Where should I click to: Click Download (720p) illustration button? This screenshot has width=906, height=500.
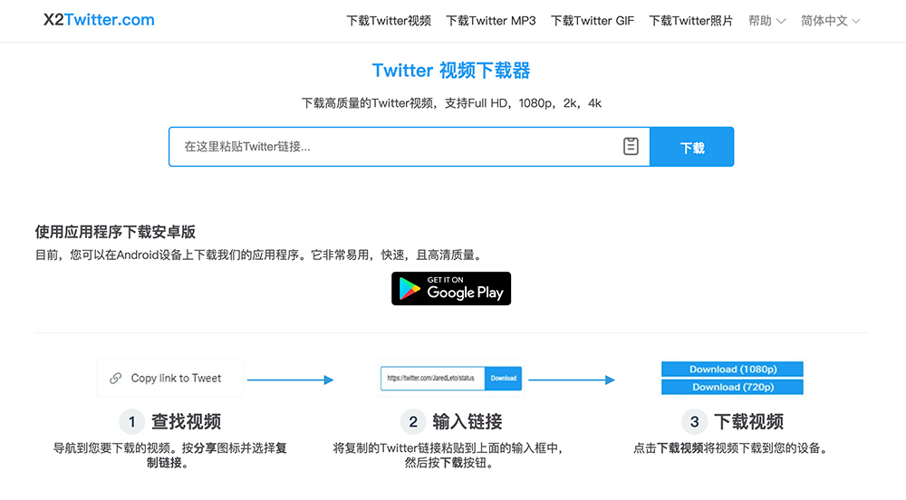tap(732, 387)
